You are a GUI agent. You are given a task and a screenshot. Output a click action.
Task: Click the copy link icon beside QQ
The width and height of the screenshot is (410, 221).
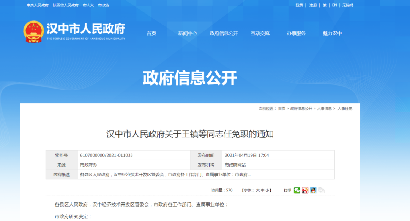click(322, 190)
